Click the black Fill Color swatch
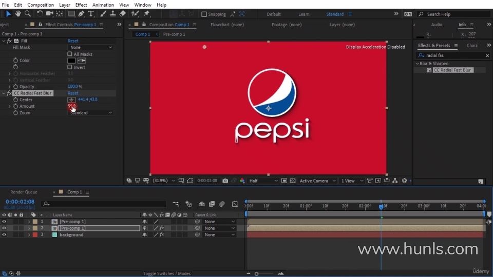Viewport: 493px width, 277px height. click(x=71, y=61)
